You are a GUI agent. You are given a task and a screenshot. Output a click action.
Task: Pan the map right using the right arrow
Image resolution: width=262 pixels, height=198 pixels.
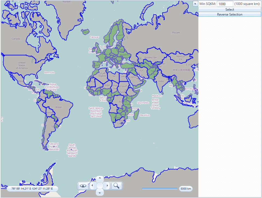point(107,185)
